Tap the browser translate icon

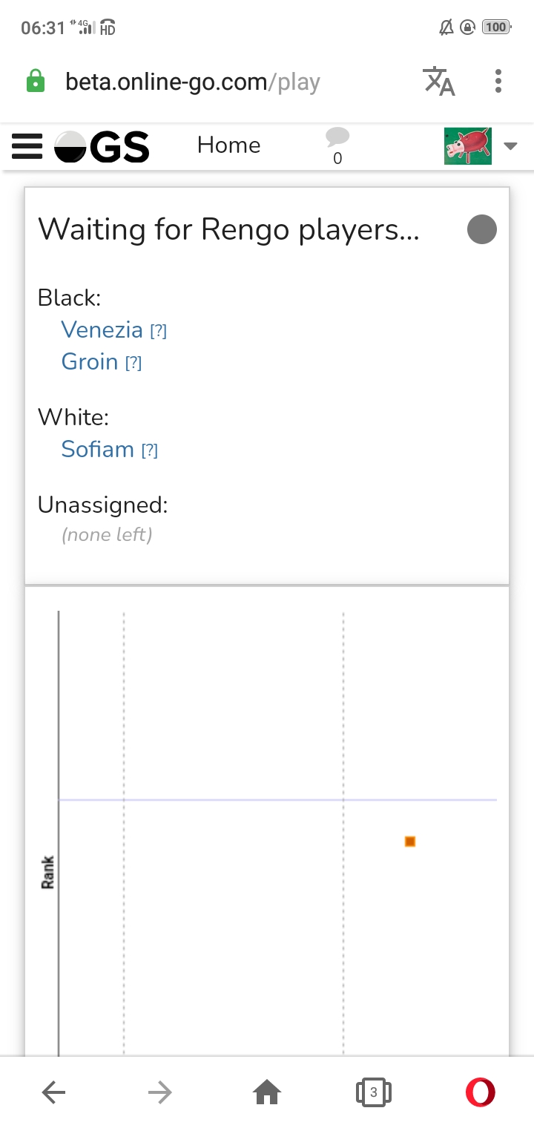438,81
